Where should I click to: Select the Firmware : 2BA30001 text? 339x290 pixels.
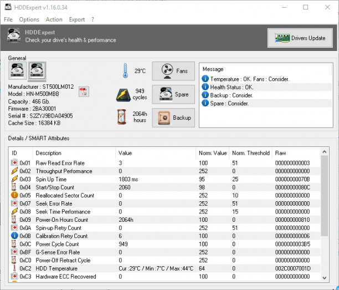pyautogui.click(x=32, y=109)
